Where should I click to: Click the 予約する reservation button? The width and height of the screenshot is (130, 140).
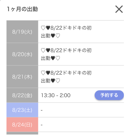tap(109, 95)
